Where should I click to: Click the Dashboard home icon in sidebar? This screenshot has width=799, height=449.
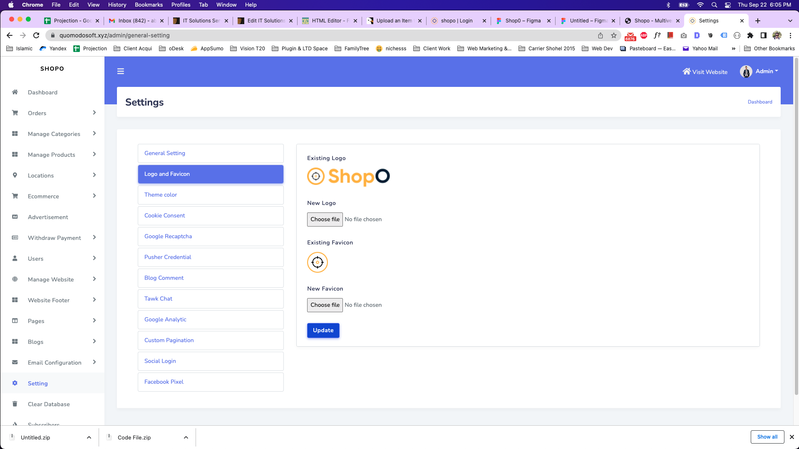pos(15,92)
